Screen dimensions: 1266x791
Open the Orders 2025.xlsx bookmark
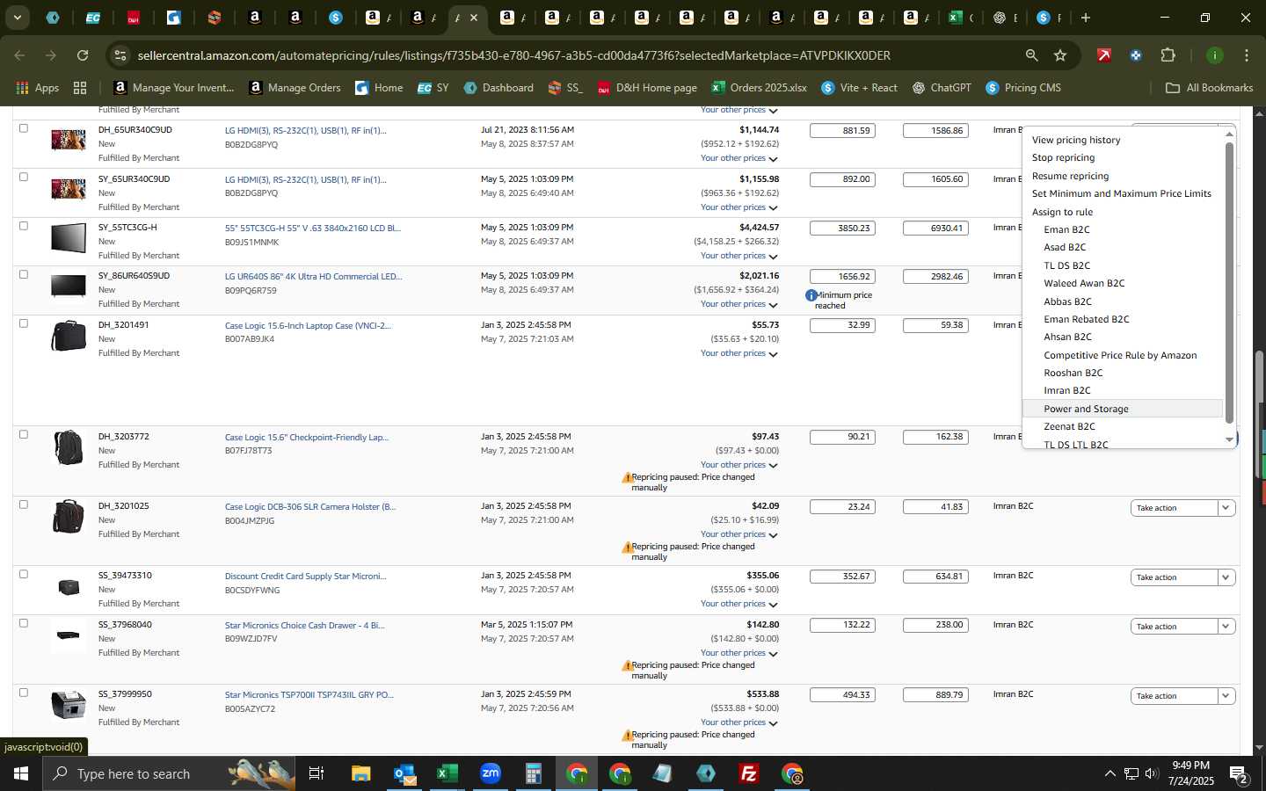[x=759, y=88]
